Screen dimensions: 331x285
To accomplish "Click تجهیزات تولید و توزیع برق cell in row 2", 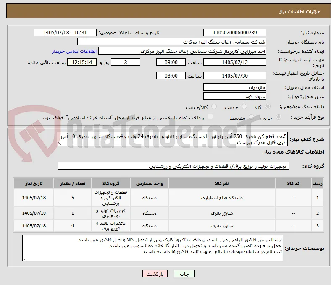I will [x=111, y=213].
